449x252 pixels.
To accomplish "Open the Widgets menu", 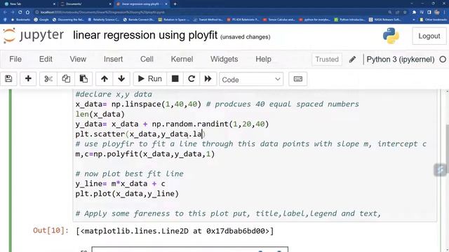I will 224,59.
